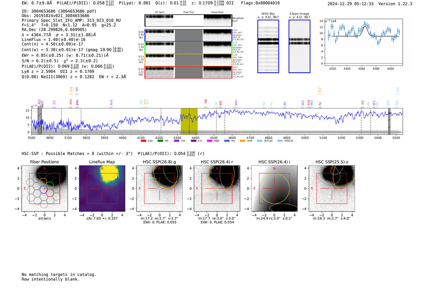Click the Clean Image cutout
This screenshot has width=434, height=296.
[x=299, y=46]
